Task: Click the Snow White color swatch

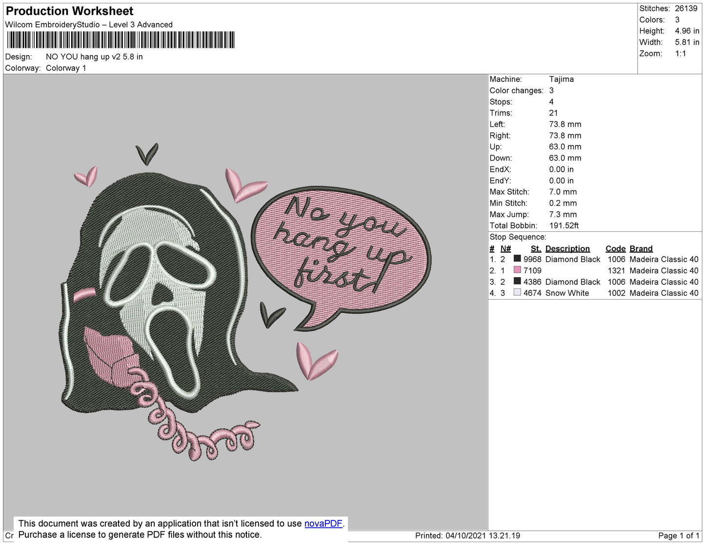Action: click(517, 292)
